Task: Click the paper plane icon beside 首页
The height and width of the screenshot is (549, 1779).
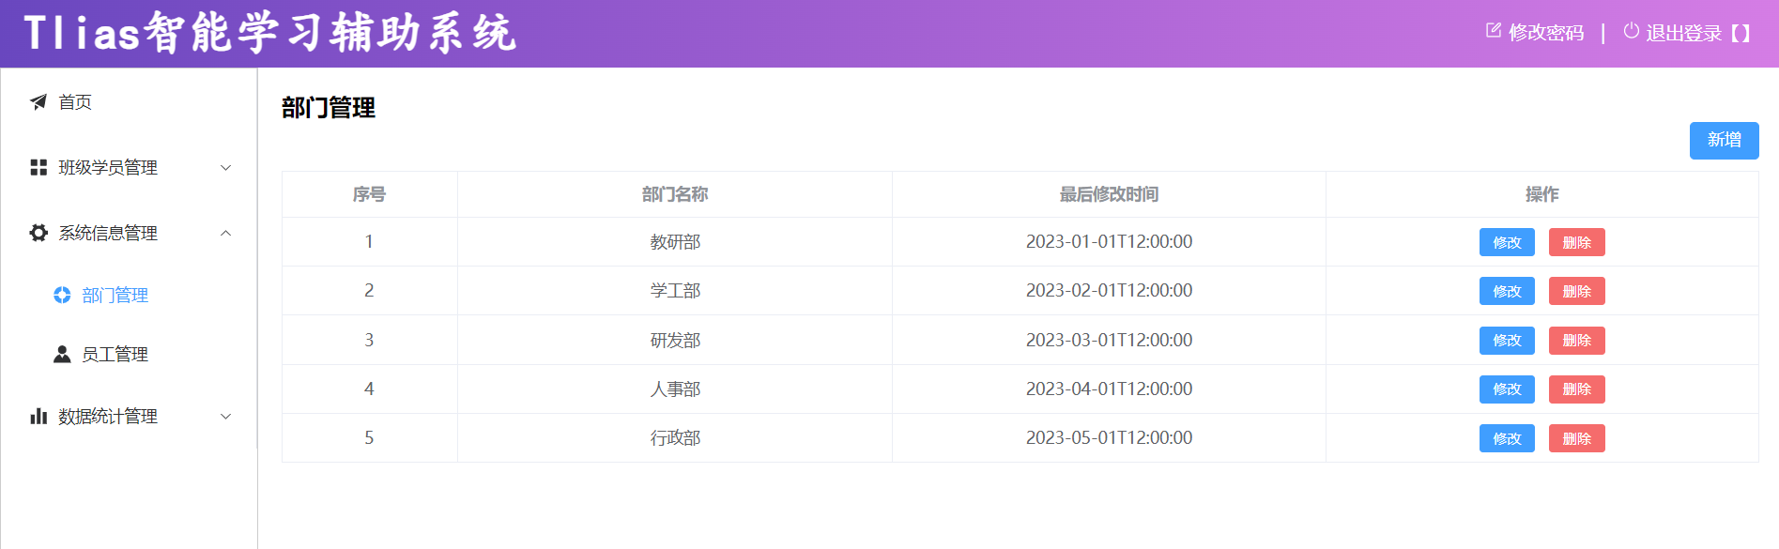Action: (x=38, y=102)
